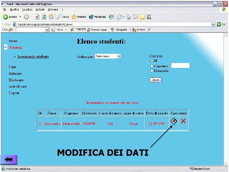Screen dimensions: 229x172
Task: Open Hardware in the sidebar
Action: [16, 80]
